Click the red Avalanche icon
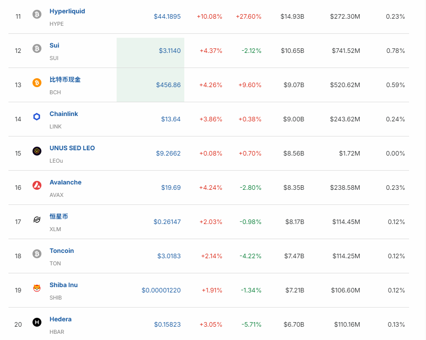426x340 pixels. pos(37,185)
